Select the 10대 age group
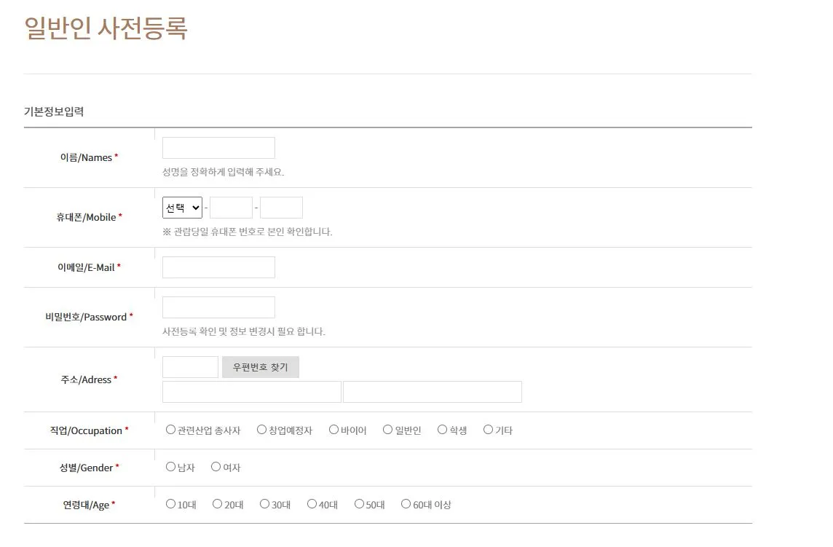 pyautogui.click(x=170, y=503)
